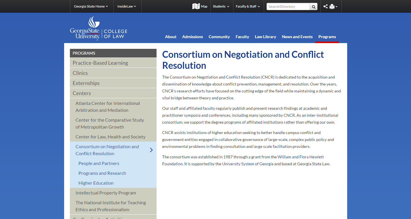Screen dimensions: 411x219
Task: Expand the InsideLaw dropdown
Action: [127, 6]
